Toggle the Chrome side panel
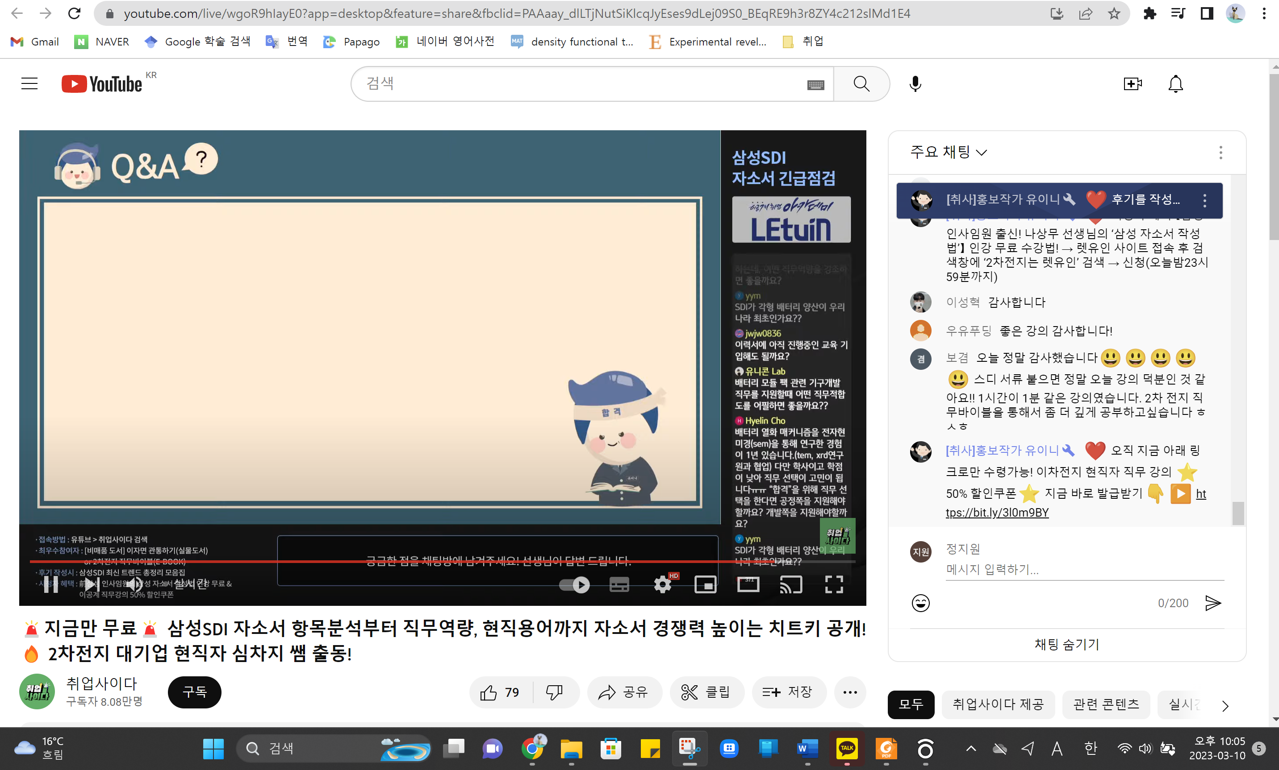Screen dimensions: 1279x770 coord(1207,13)
